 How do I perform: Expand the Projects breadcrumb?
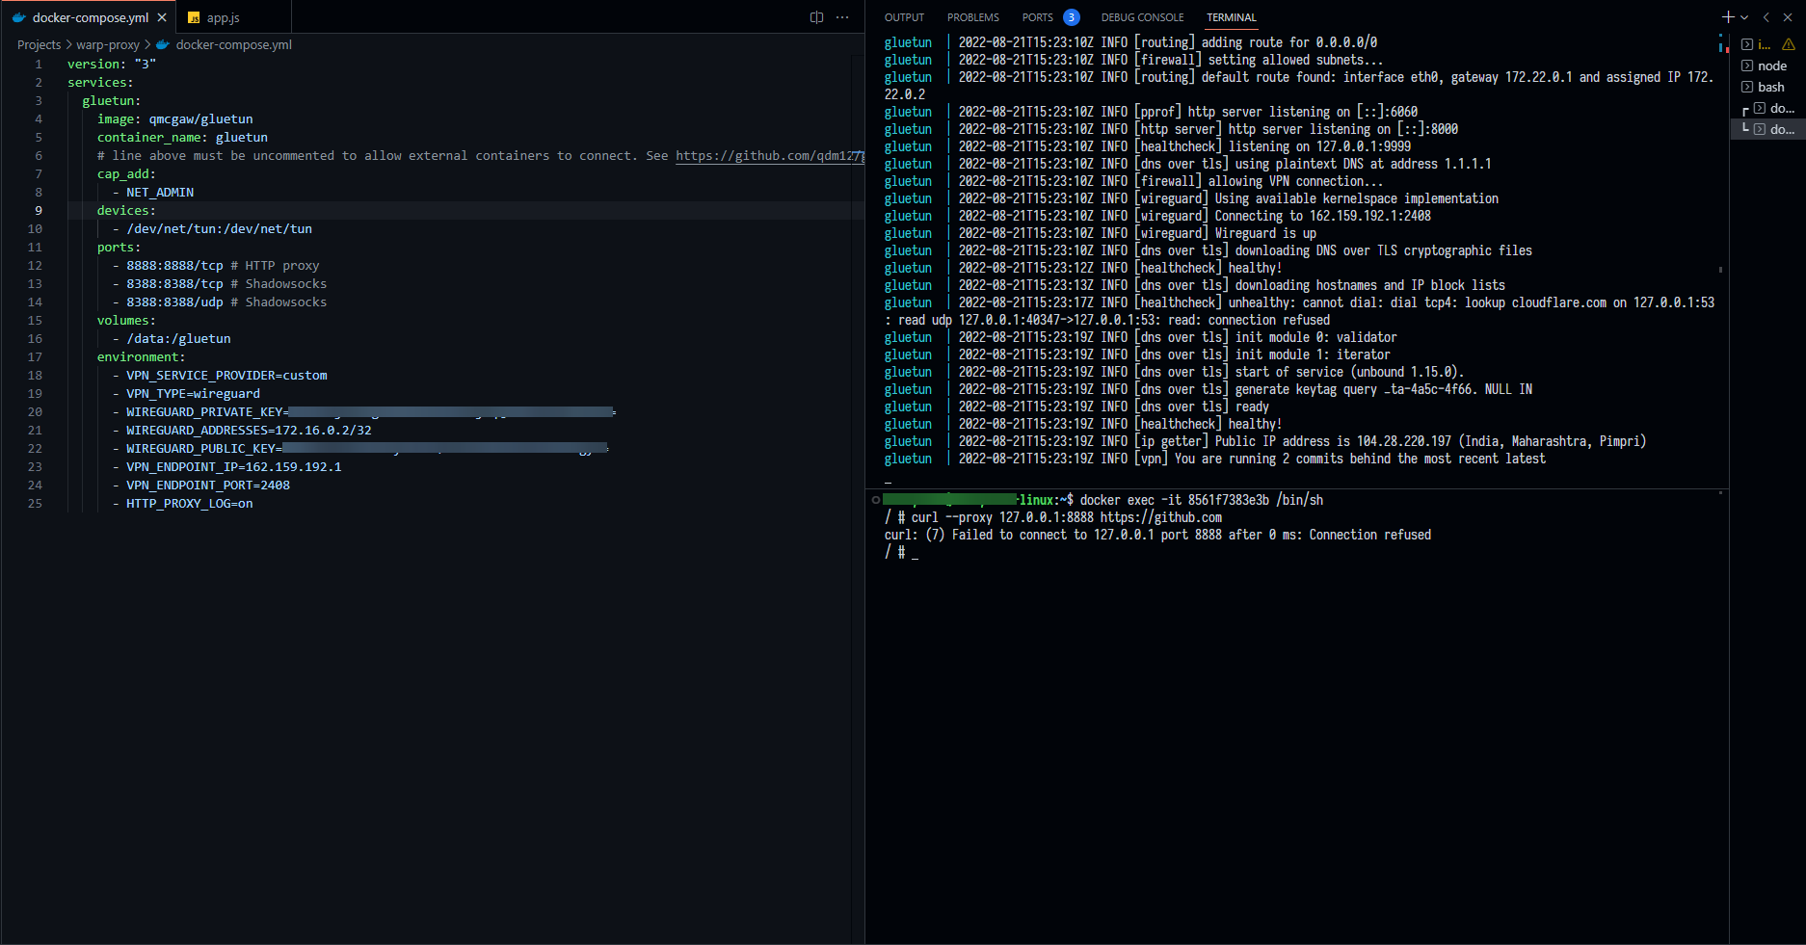point(39,44)
